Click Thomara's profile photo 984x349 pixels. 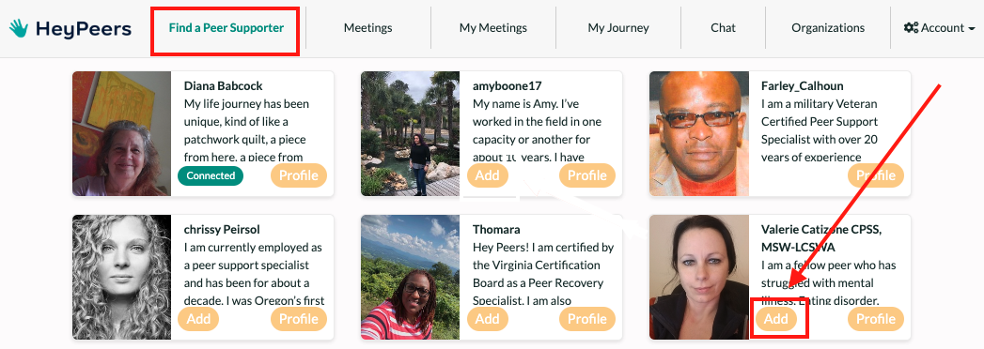click(411, 277)
